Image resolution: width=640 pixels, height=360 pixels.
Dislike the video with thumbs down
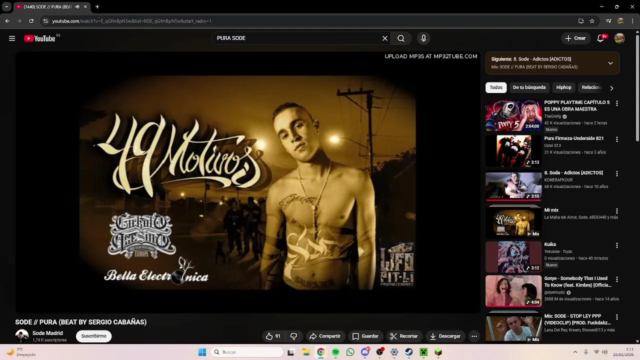pos(294,336)
